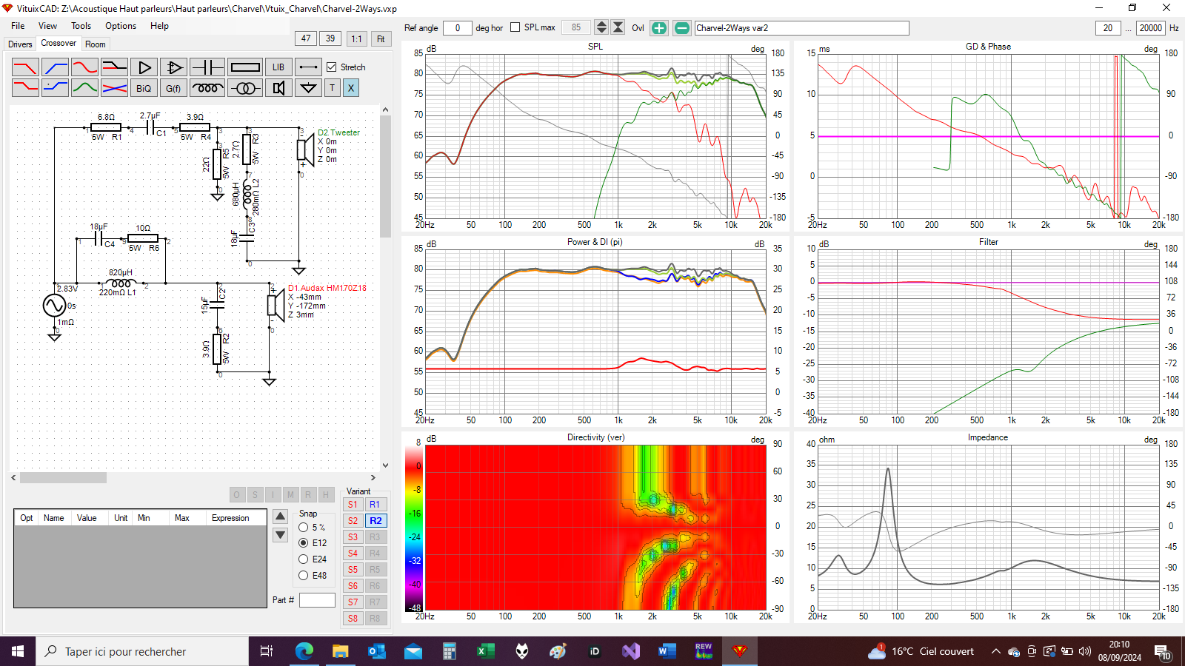Viewport: 1185px width, 666px height.
Task: Add an operational amplifier component
Action: point(173,67)
